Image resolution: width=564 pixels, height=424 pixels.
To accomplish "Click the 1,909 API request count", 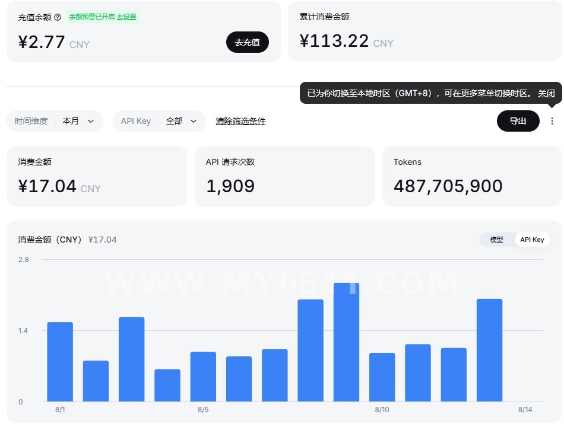I will (230, 186).
